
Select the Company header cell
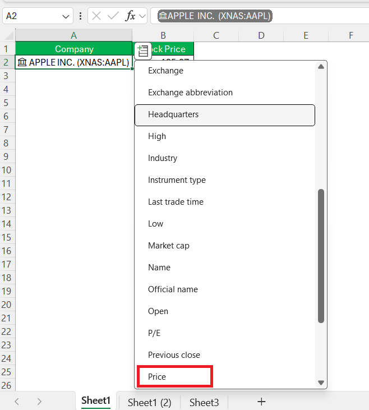pos(74,49)
